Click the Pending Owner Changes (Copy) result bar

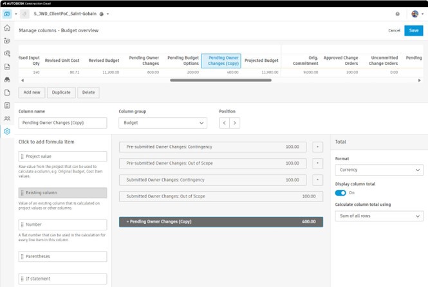[221, 222]
